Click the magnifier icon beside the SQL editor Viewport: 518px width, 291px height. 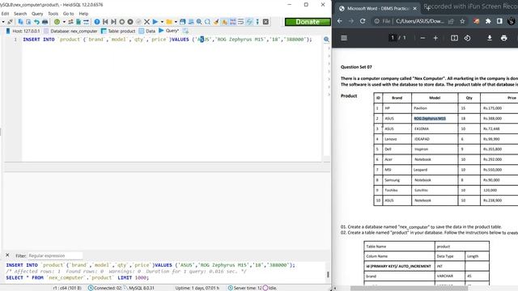326,40
